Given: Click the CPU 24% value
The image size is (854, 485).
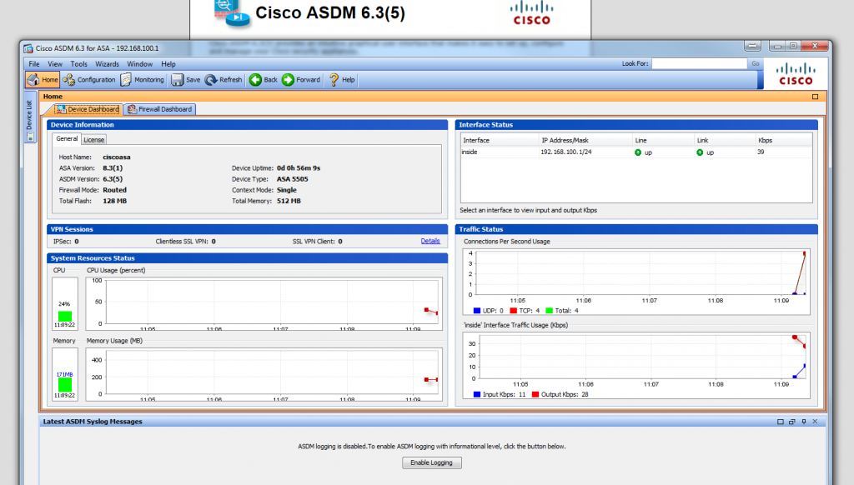Looking at the screenshot, I should pyautogui.click(x=64, y=303).
